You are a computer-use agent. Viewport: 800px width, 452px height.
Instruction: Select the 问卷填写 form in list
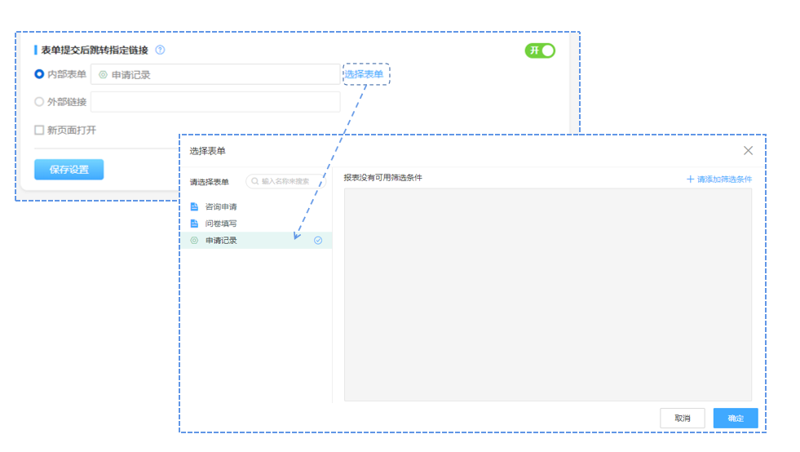click(x=221, y=224)
